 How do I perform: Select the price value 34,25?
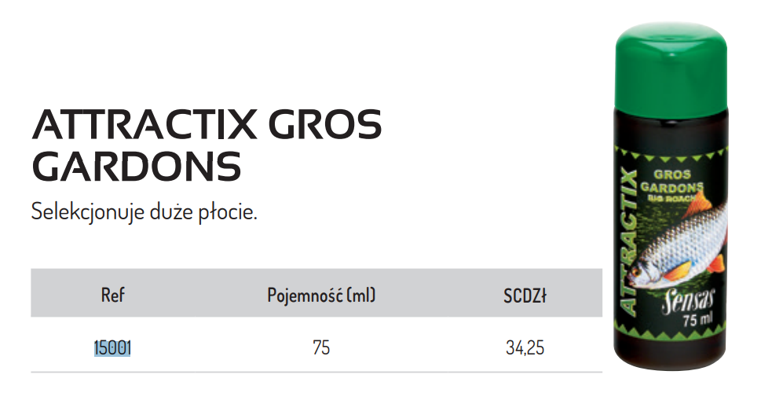tap(525, 348)
